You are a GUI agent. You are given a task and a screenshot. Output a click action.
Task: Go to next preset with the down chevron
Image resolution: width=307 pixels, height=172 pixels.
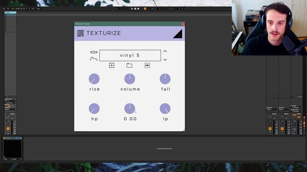(x=165, y=59)
